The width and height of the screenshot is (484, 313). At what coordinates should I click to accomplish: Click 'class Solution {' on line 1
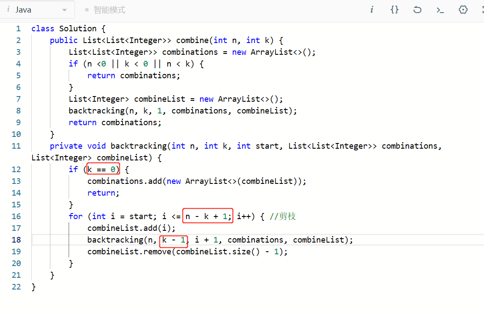tap(68, 29)
